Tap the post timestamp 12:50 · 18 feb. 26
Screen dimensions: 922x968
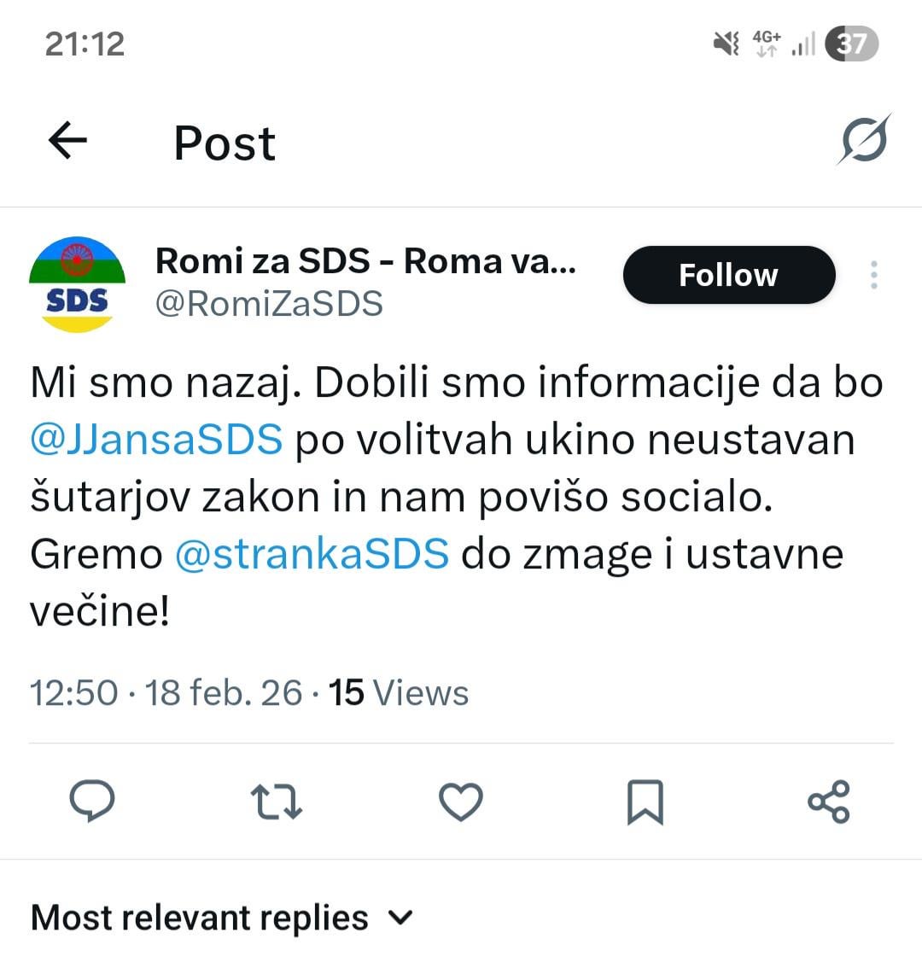tap(166, 692)
